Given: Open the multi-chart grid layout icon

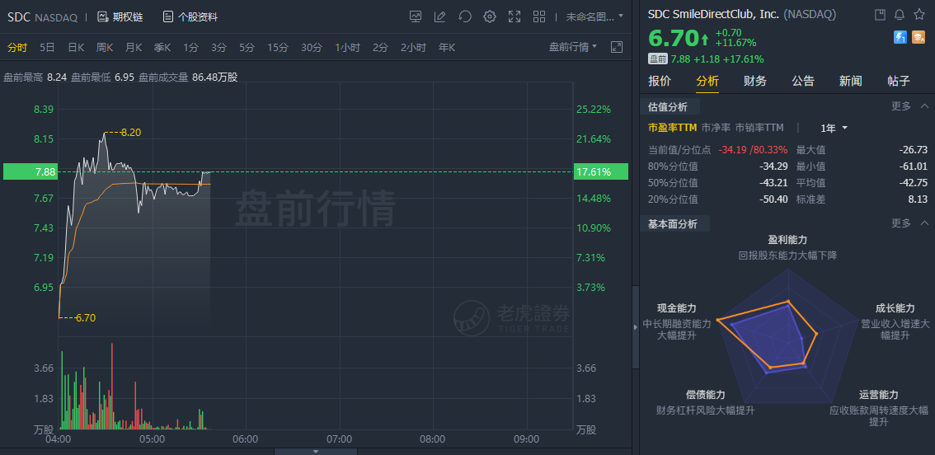Looking at the screenshot, I should point(539,16).
